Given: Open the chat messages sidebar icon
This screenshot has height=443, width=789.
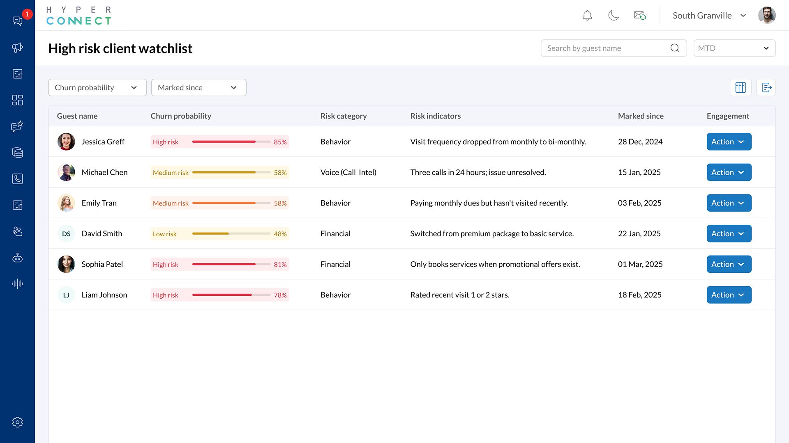Looking at the screenshot, I should [17, 21].
